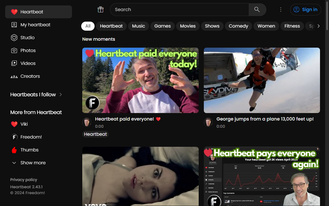Image resolution: width=329 pixels, height=206 pixels.
Task: Select the Women category chip
Action: point(266,26)
